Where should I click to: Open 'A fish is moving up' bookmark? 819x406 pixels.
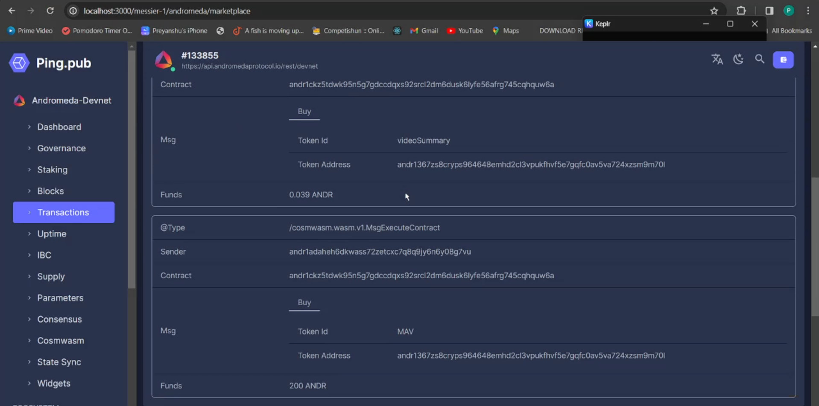[268, 31]
